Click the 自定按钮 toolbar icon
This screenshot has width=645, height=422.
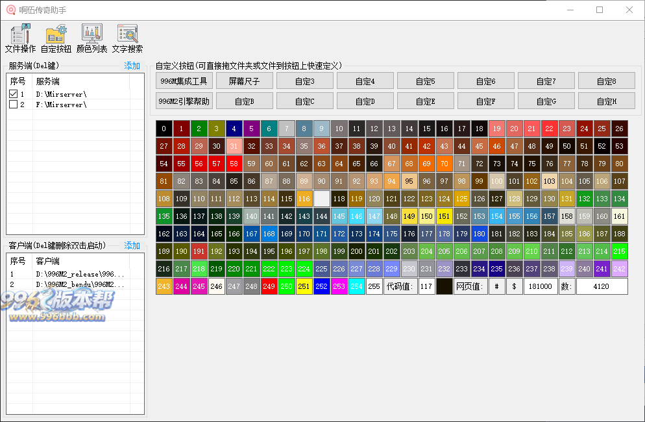56,38
